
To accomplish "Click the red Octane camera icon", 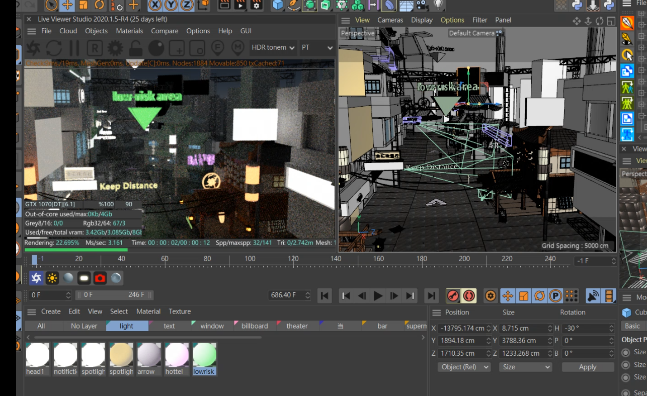I will [100, 278].
